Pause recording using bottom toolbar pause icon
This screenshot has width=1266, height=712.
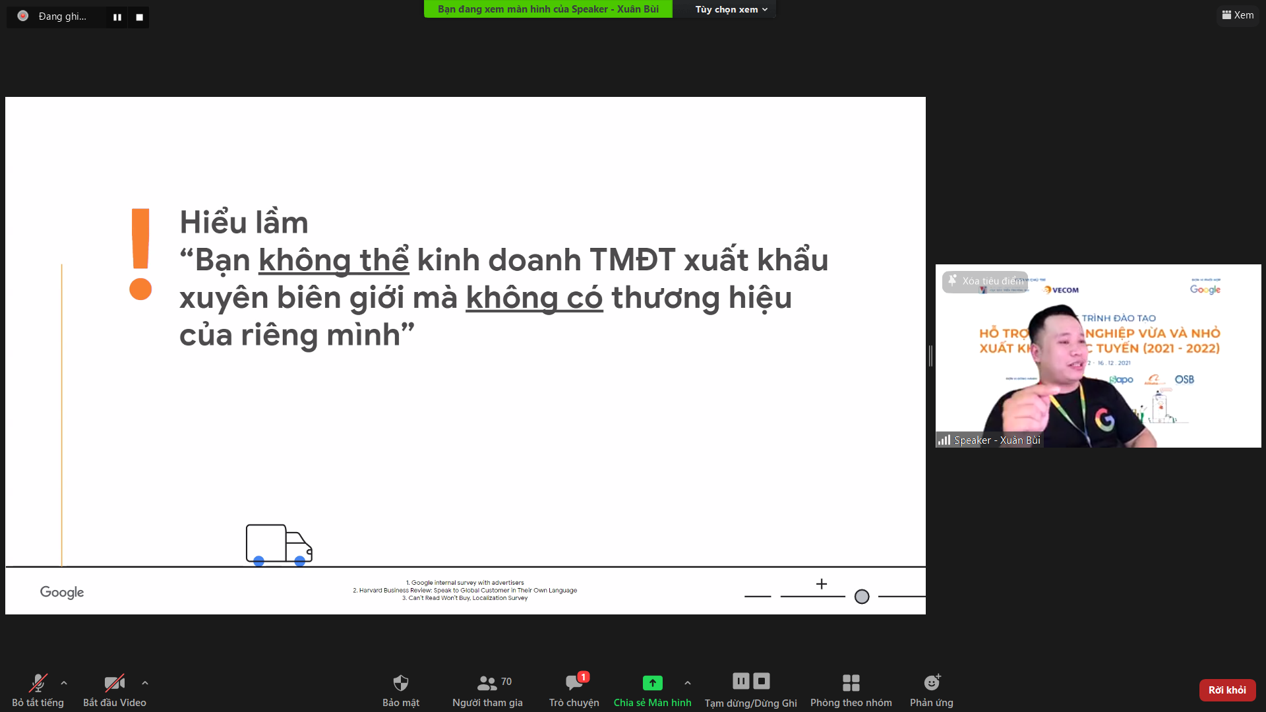point(740,681)
